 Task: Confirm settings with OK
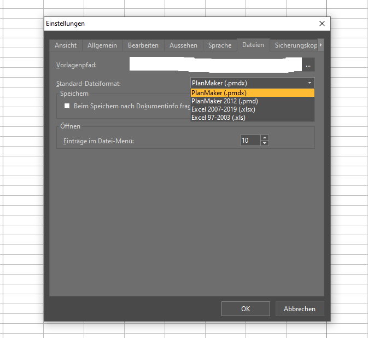point(246,308)
